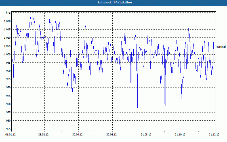Click the 960 axis label
The width and height of the screenshot is (227, 142).
[9, 121]
